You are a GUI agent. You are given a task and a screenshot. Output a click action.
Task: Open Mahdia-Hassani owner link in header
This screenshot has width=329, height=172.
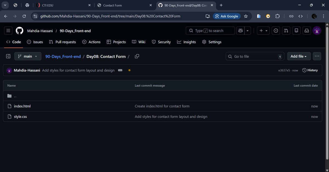pos(40,31)
